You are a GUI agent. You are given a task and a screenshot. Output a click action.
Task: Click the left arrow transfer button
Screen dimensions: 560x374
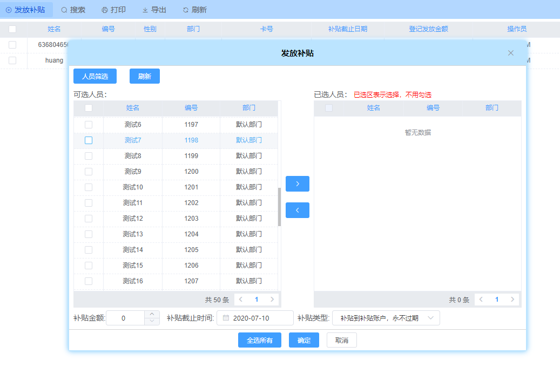[x=297, y=210]
